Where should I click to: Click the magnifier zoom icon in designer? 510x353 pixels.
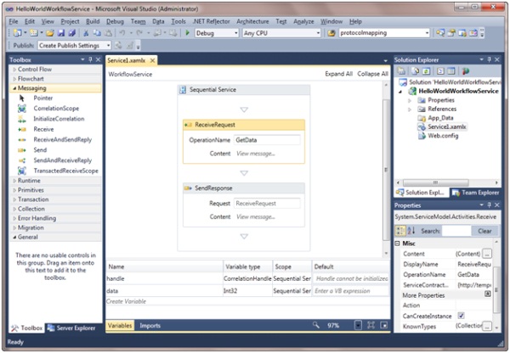coord(316,325)
